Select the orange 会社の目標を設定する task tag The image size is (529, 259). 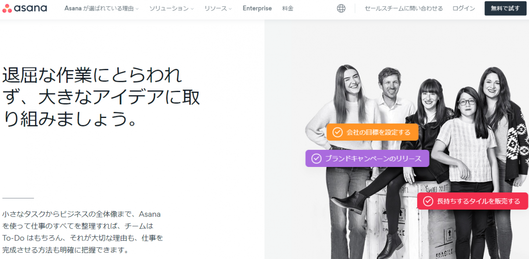coord(373,132)
